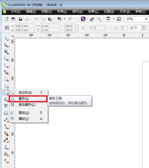Open a file with folder icon
The image size is (149, 168).
13,19
